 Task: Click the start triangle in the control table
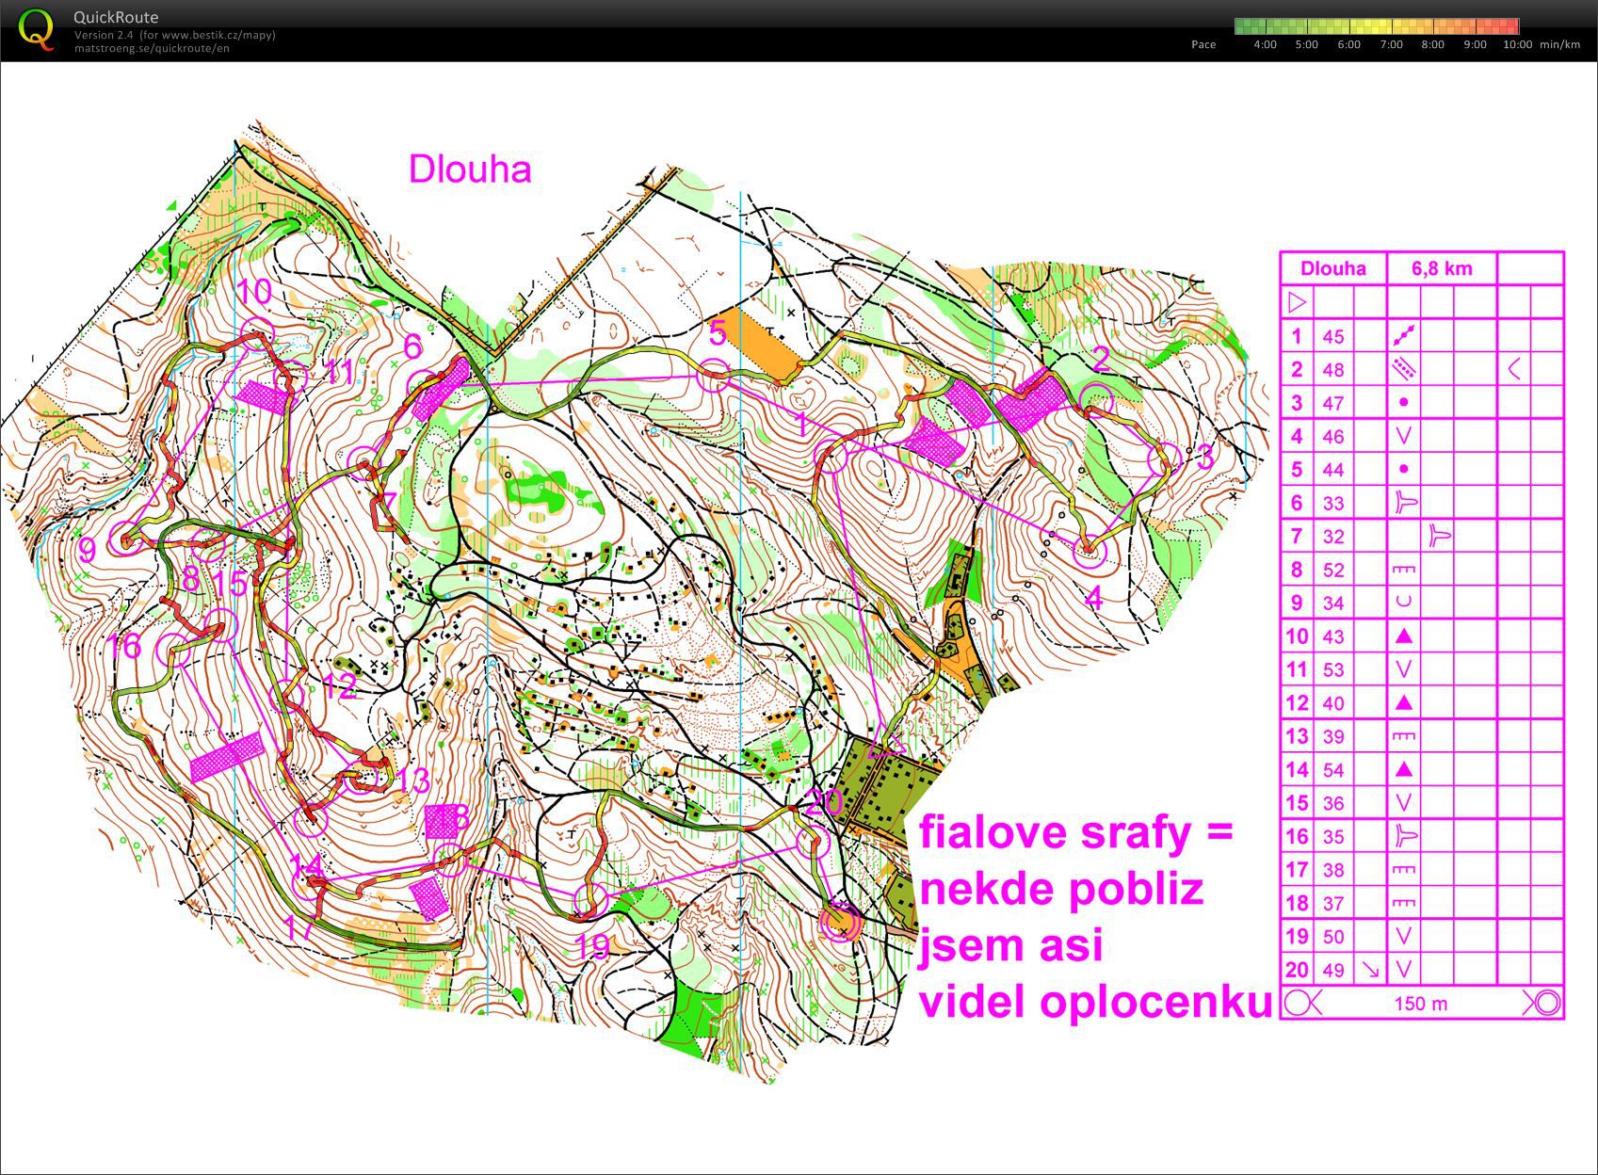click(1297, 303)
